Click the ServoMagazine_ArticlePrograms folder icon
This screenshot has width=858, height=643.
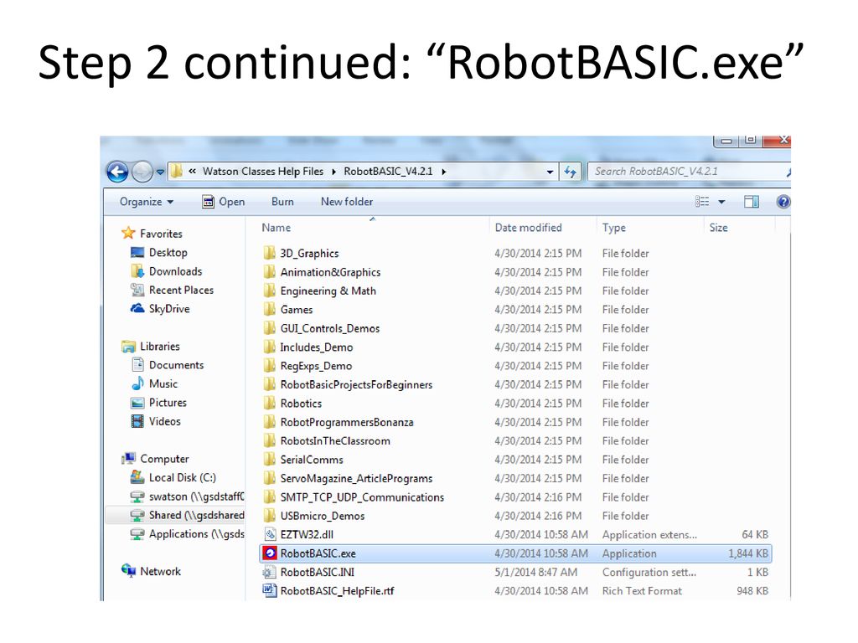point(269,478)
